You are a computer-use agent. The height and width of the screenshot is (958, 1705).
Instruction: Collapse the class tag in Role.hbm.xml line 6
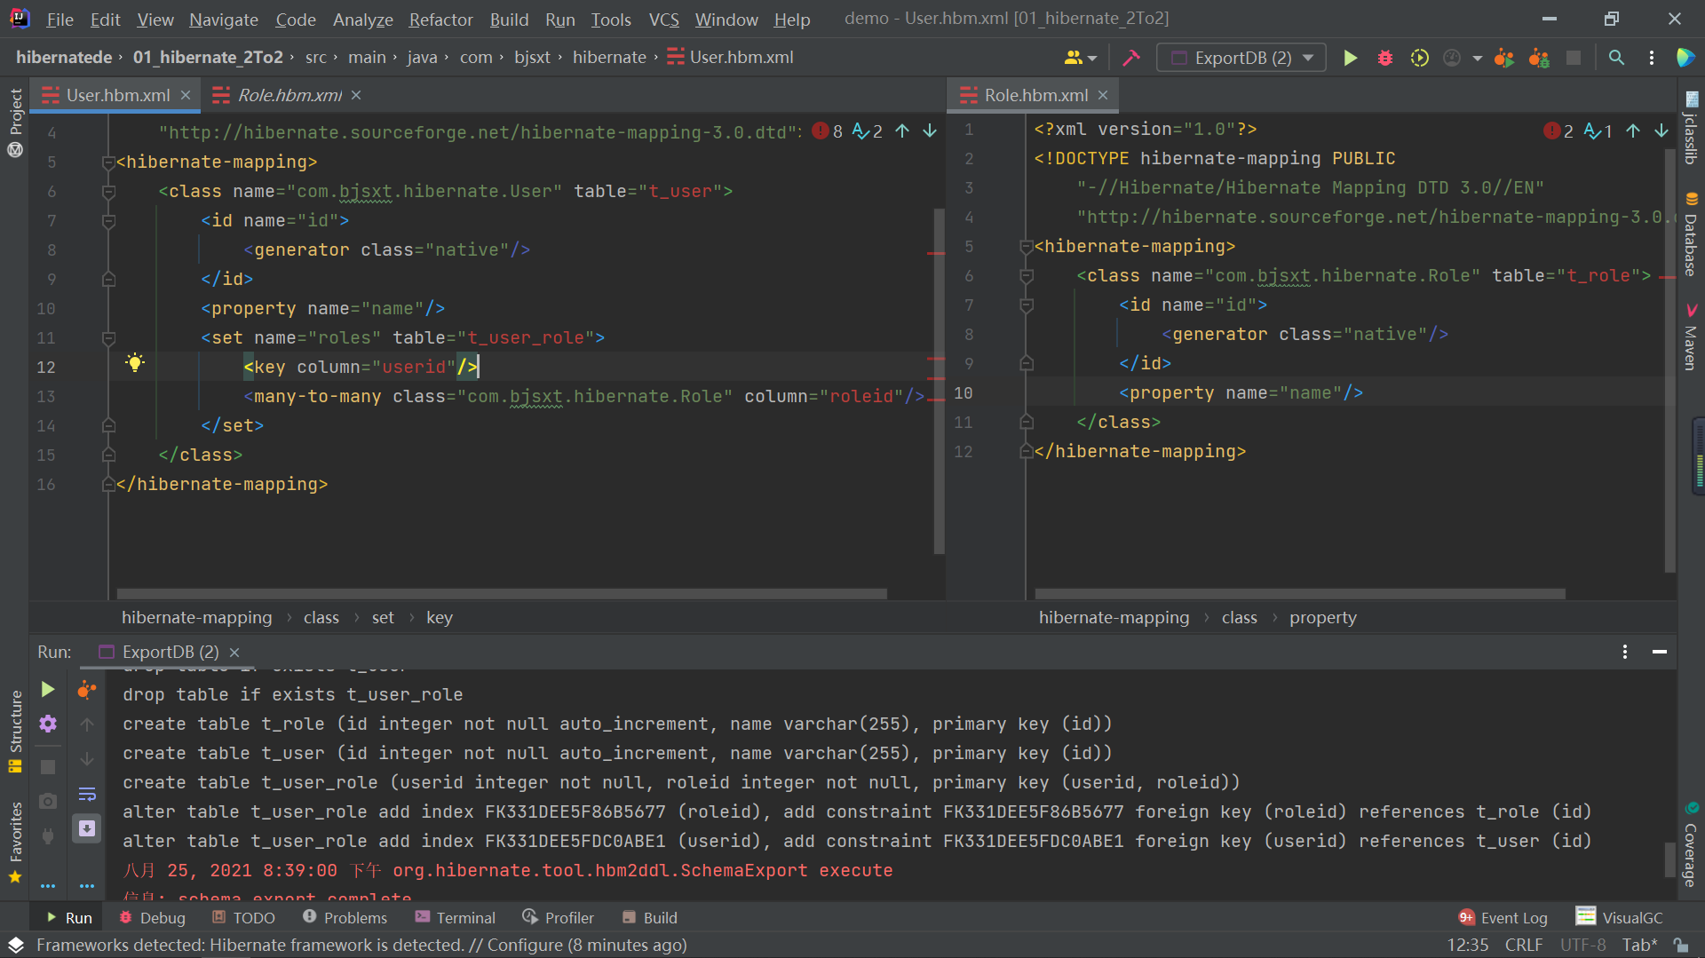1027,276
